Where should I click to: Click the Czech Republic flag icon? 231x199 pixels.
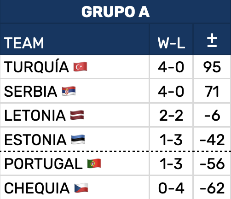[81, 187]
